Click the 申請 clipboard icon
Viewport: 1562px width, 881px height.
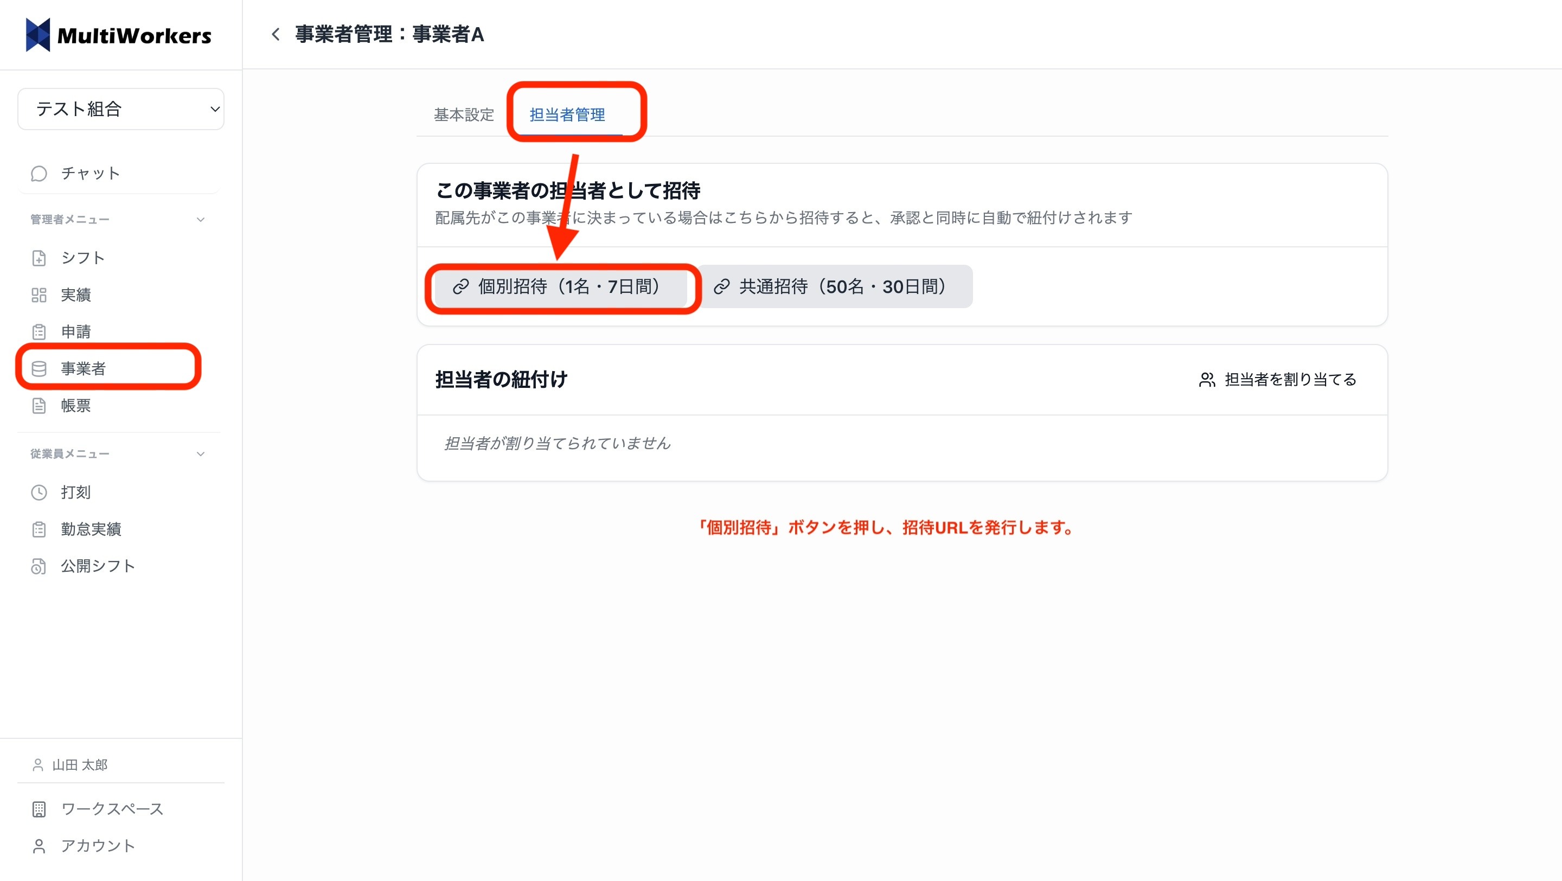pyautogui.click(x=39, y=331)
